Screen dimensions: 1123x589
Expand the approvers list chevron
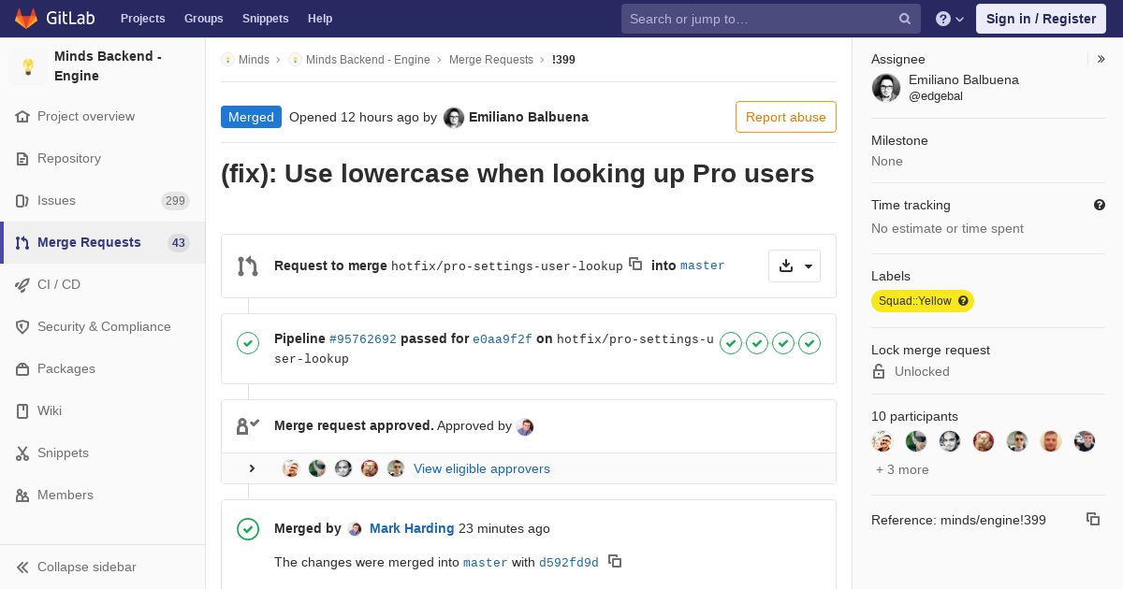252,468
